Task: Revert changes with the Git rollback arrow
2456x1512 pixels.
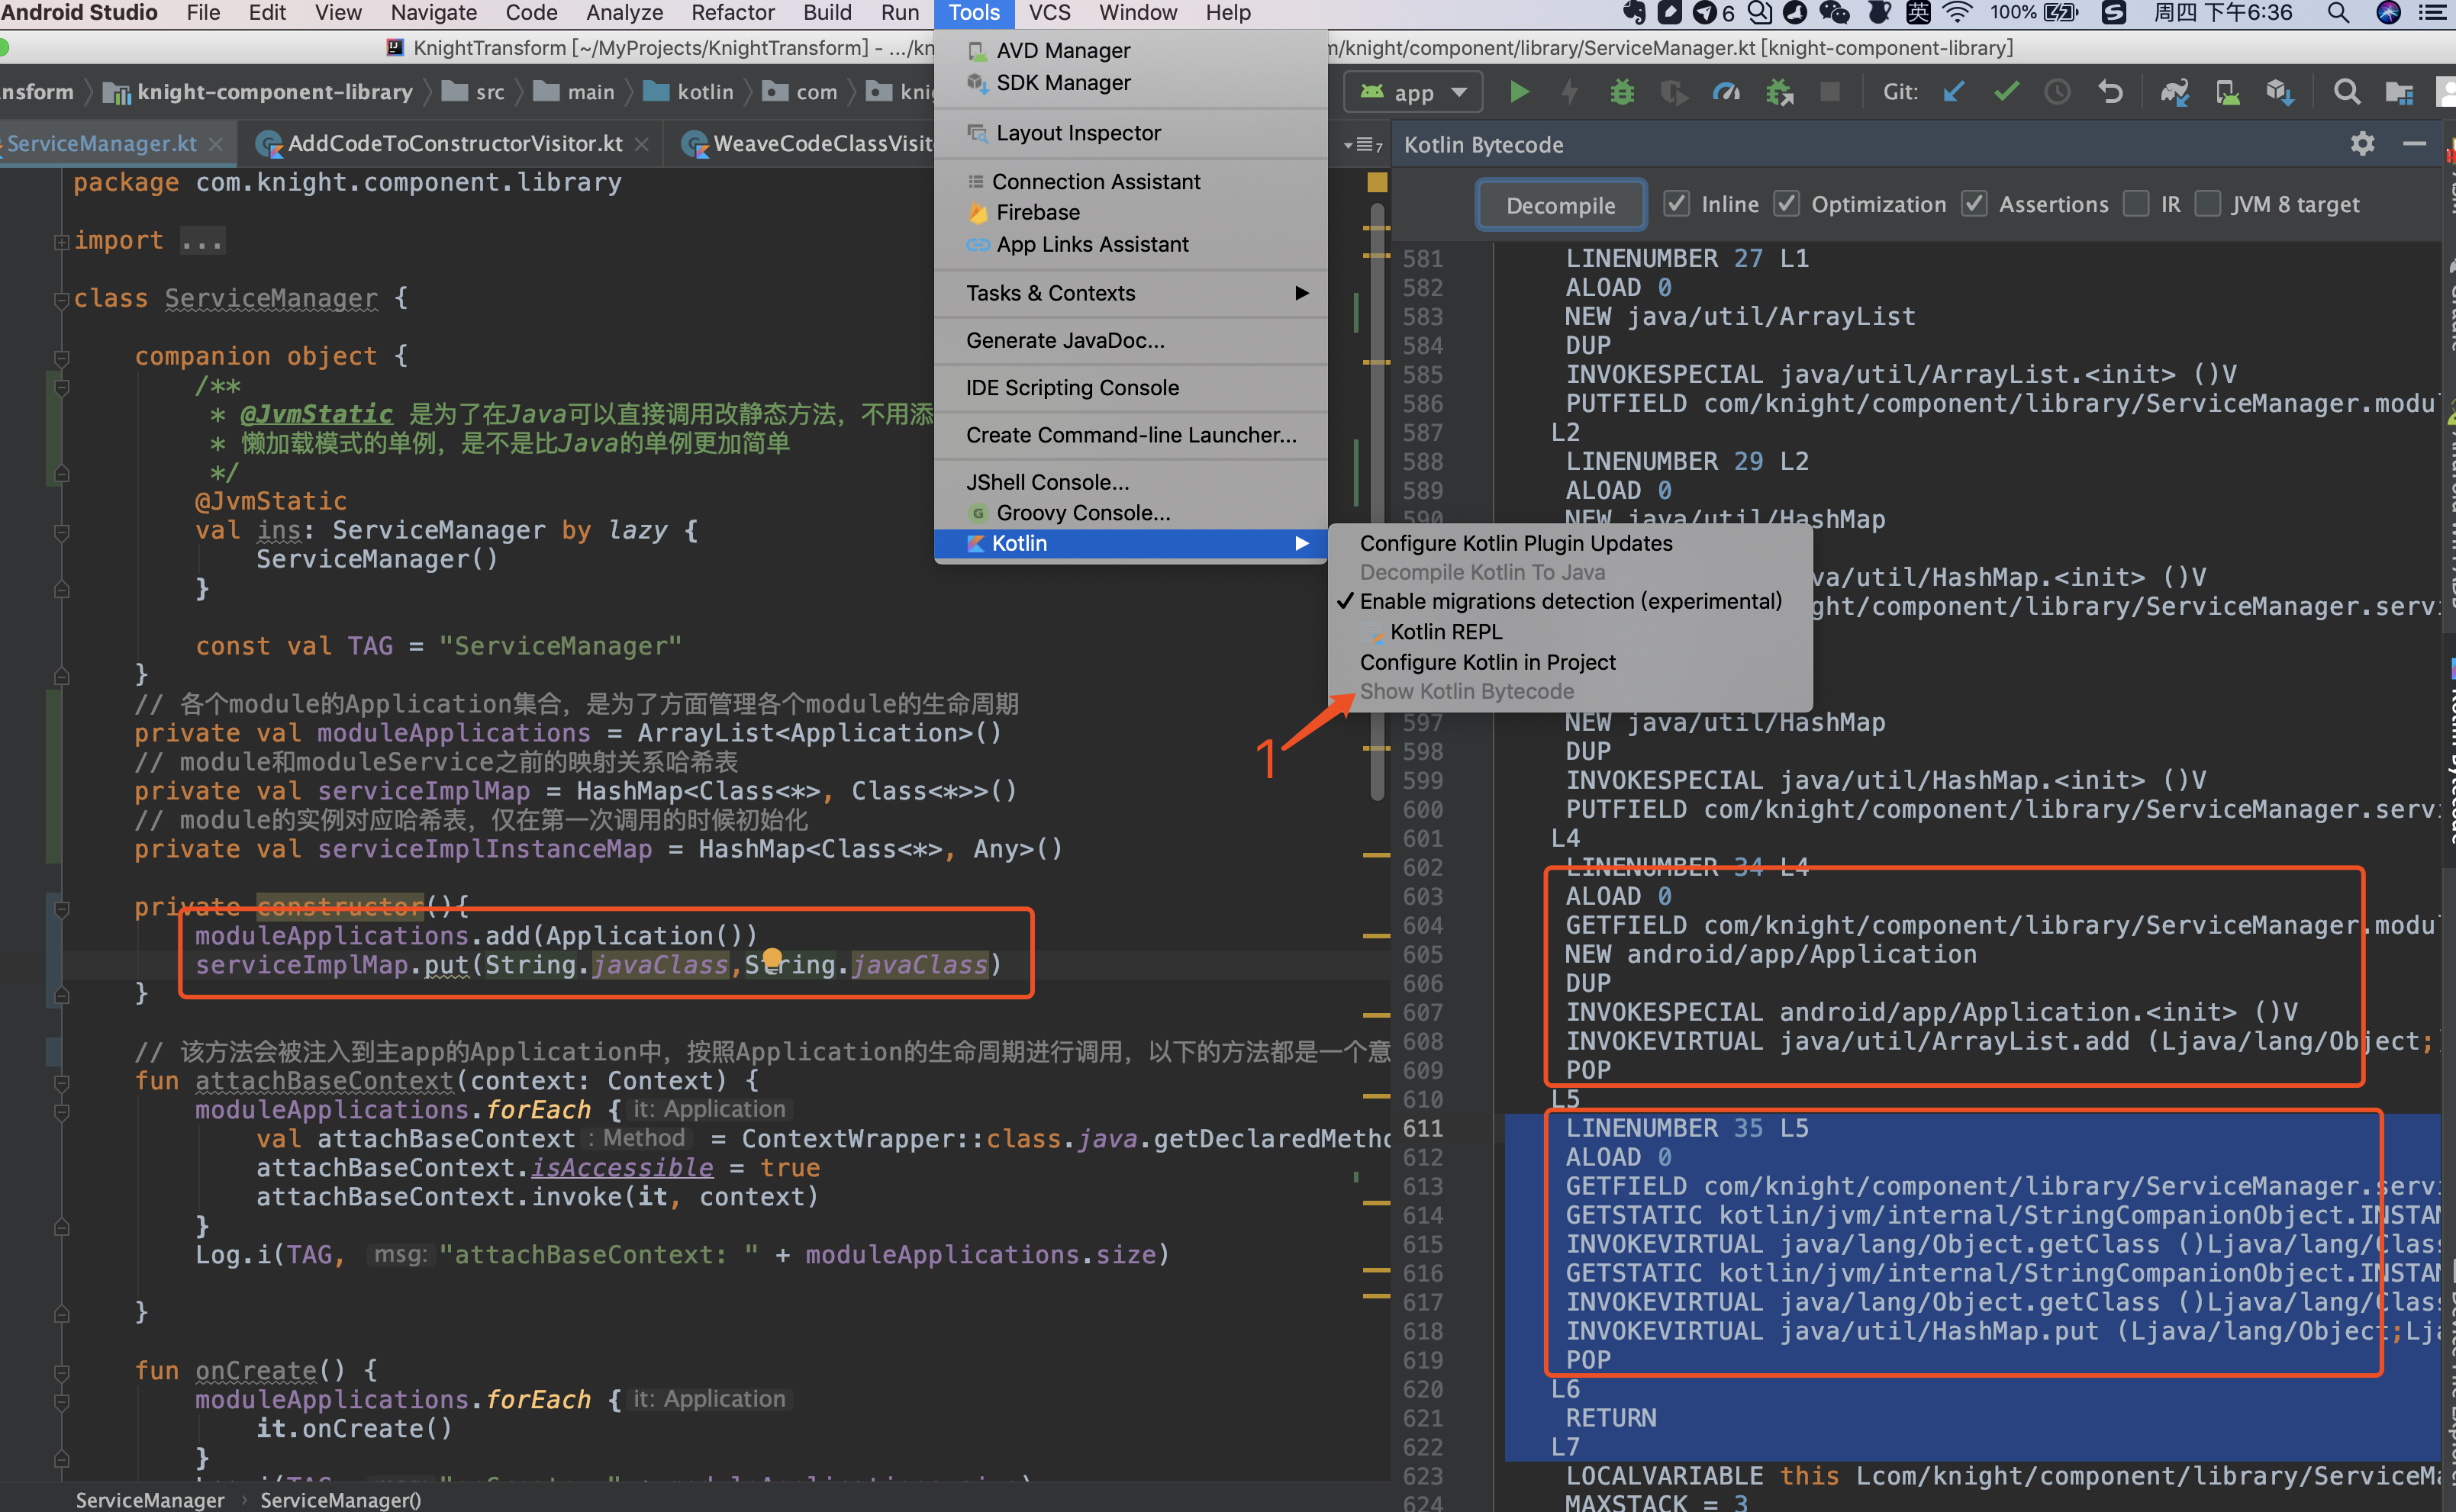Action: click(x=2110, y=92)
